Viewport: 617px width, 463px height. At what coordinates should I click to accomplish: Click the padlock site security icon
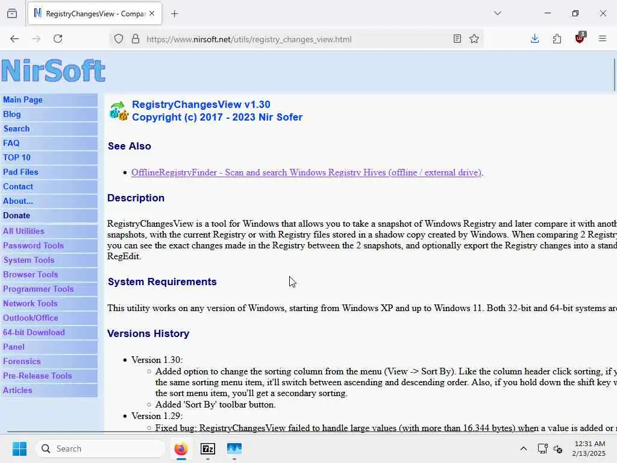(x=136, y=39)
